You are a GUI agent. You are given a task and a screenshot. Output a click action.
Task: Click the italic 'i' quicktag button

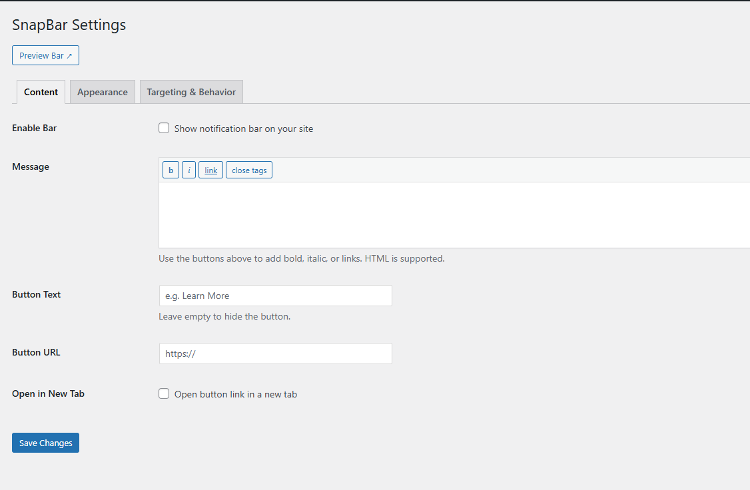(x=188, y=170)
